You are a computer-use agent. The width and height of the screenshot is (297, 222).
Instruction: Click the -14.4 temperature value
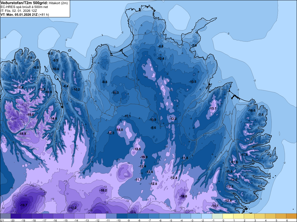pos(53,119)
